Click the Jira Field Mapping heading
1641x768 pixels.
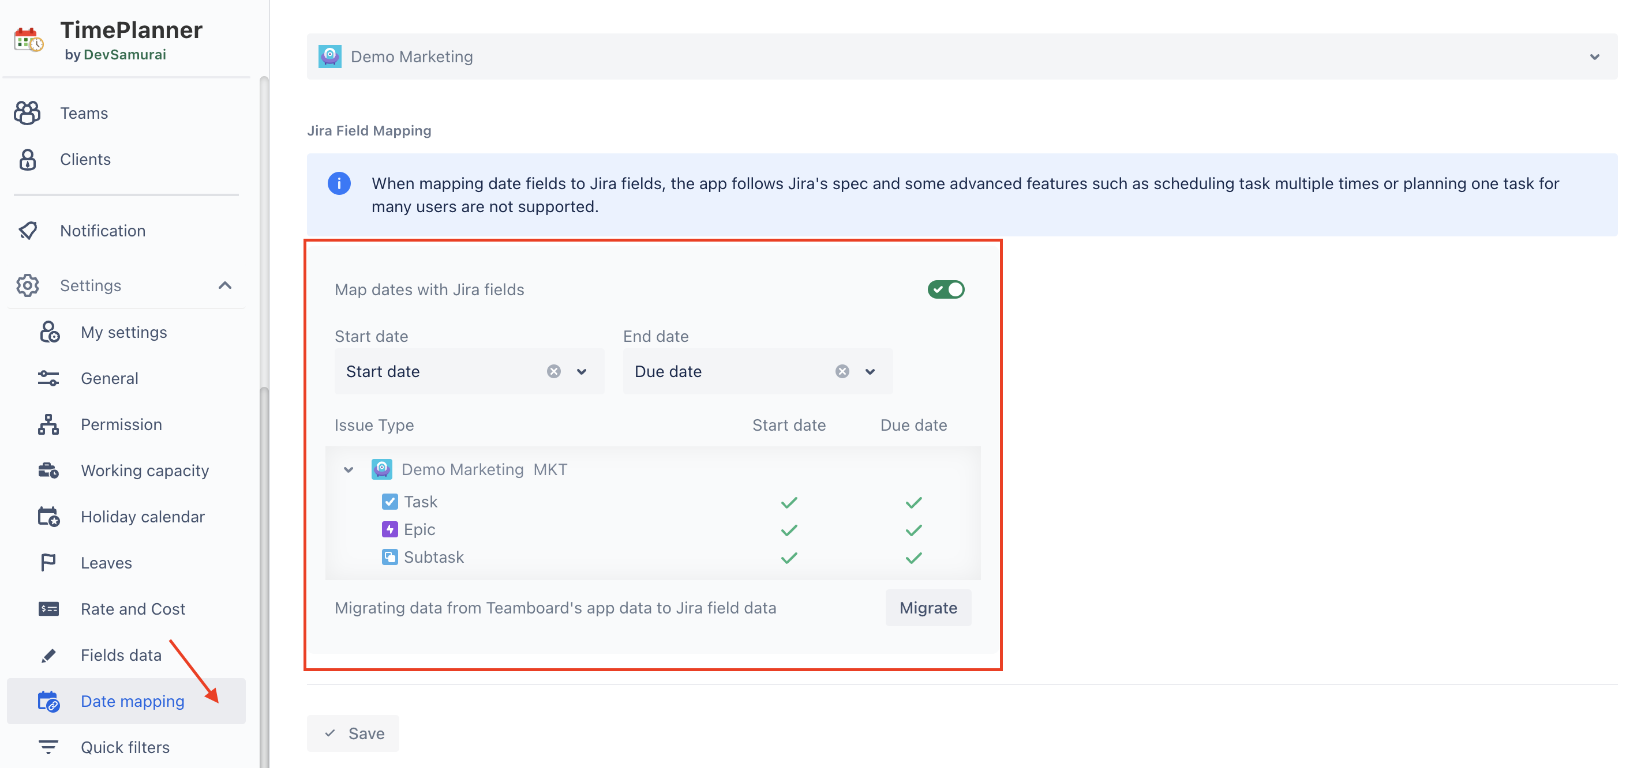click(x=369, y=130)
